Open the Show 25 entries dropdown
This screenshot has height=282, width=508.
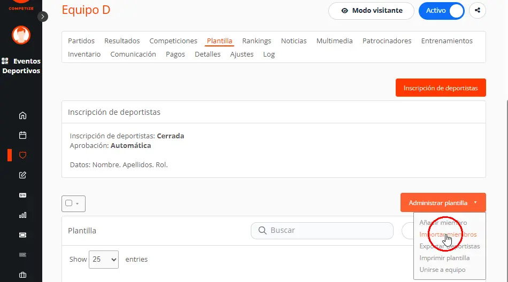coord(104,260)
